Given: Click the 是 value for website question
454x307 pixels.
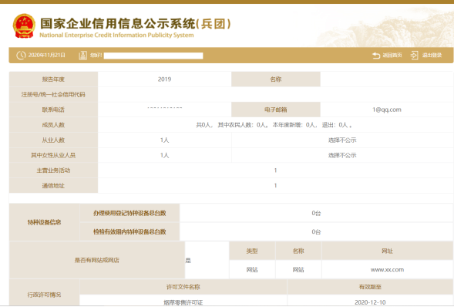Looking at the screenshot, I should [x=188, y=261].
